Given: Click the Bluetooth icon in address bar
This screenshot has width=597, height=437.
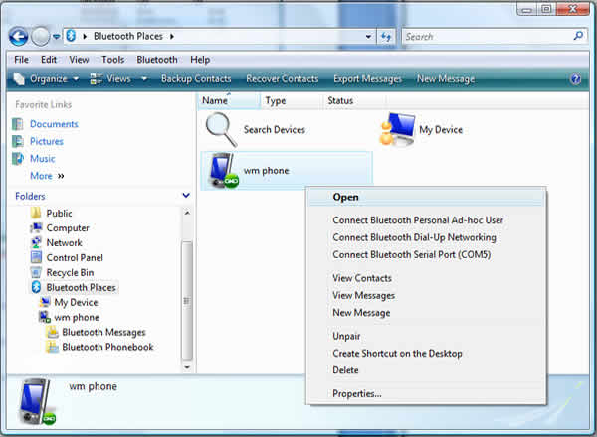Looking at the screenshot, I should 71,36.
